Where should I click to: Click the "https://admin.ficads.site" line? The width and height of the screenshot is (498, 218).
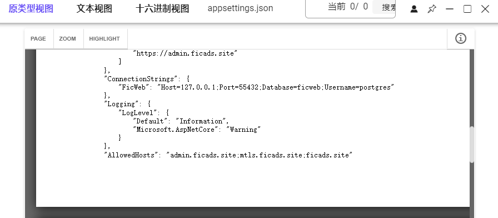point(185,53)
